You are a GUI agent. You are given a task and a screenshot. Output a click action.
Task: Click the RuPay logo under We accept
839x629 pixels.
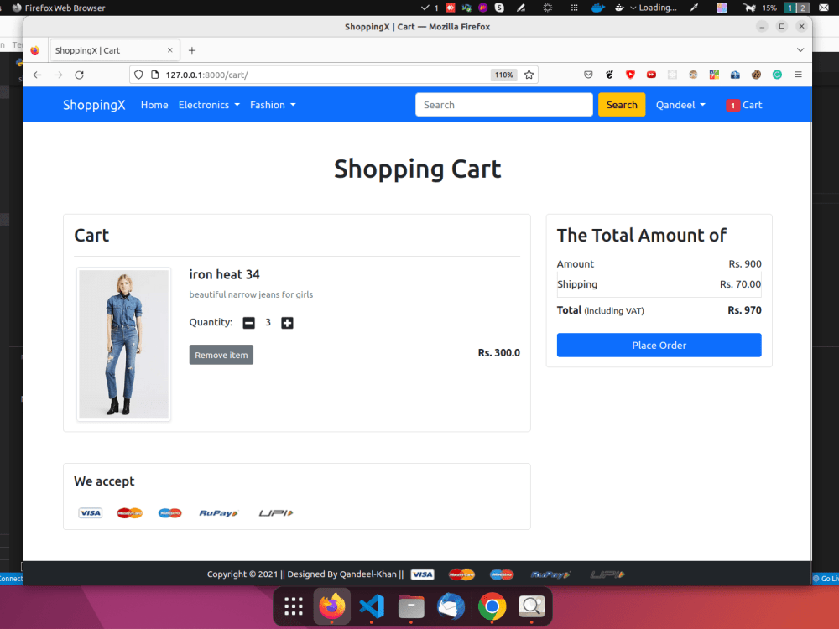click(218, 513)
